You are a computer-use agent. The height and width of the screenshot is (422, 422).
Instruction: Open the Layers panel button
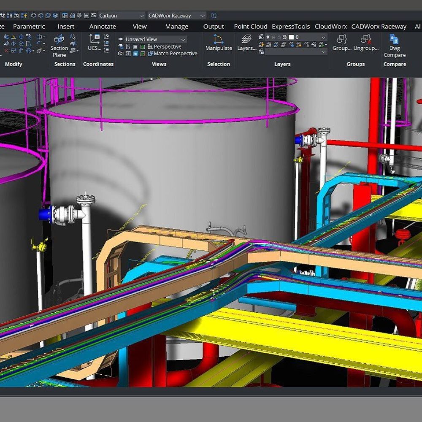pos(246,43)
